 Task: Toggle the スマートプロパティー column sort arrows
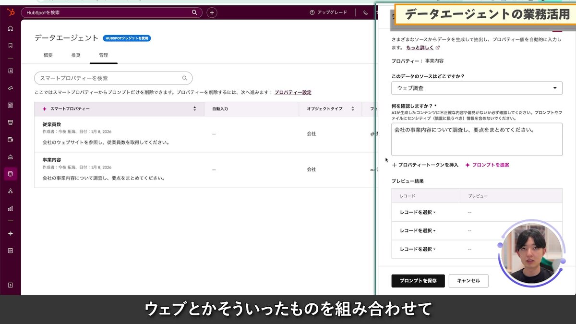click(194, 108)
